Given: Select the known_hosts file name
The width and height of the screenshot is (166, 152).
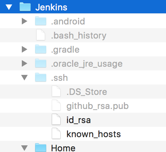Looking at the screenshot, I should tap(94, 134).
